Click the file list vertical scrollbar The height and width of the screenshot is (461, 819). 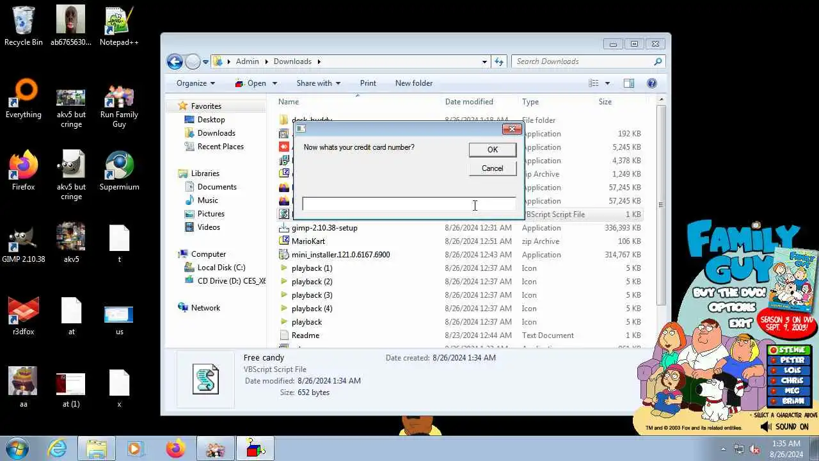click(661, 205)
